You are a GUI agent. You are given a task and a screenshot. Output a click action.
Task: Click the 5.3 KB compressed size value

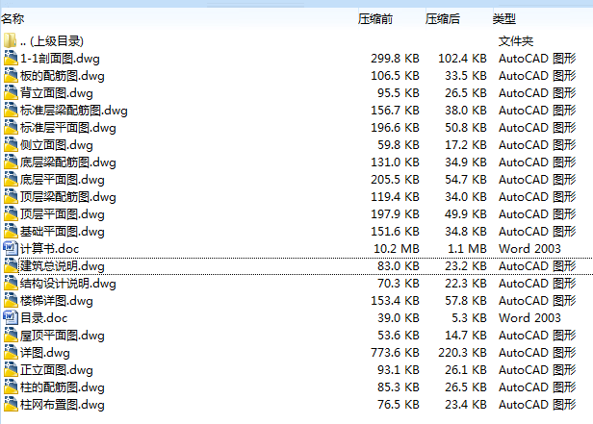click(x=469, y=318)
